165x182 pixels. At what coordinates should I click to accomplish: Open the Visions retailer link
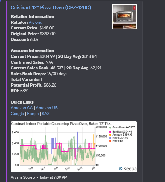point(35,22)
